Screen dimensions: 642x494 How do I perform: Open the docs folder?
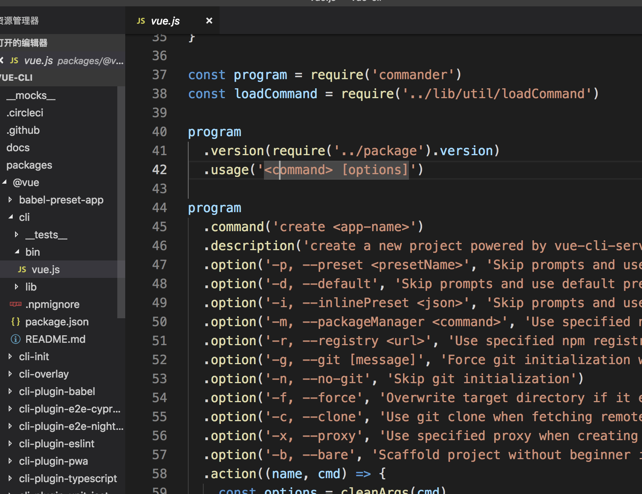point(18,148)
